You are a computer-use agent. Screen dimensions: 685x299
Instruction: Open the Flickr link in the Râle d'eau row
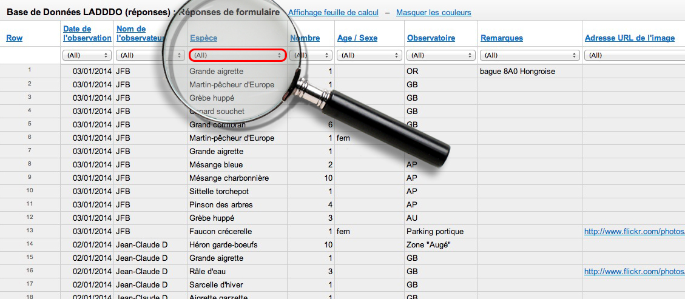pyautogui.click(x=634, y=272)
